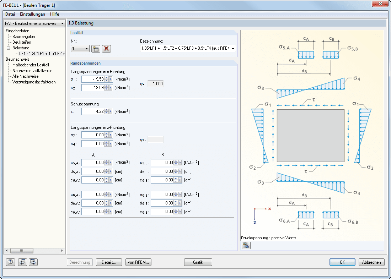391x279 pixels.
Task: Click the Grafik button
Action: (x=198, y=262)
